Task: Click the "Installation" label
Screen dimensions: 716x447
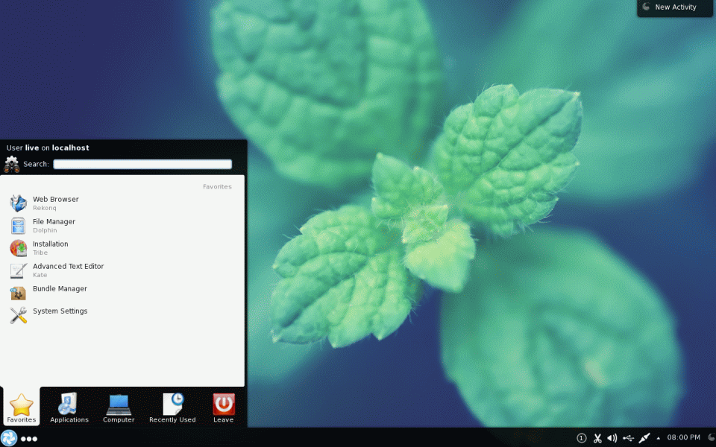Action: tap(50, 244)
